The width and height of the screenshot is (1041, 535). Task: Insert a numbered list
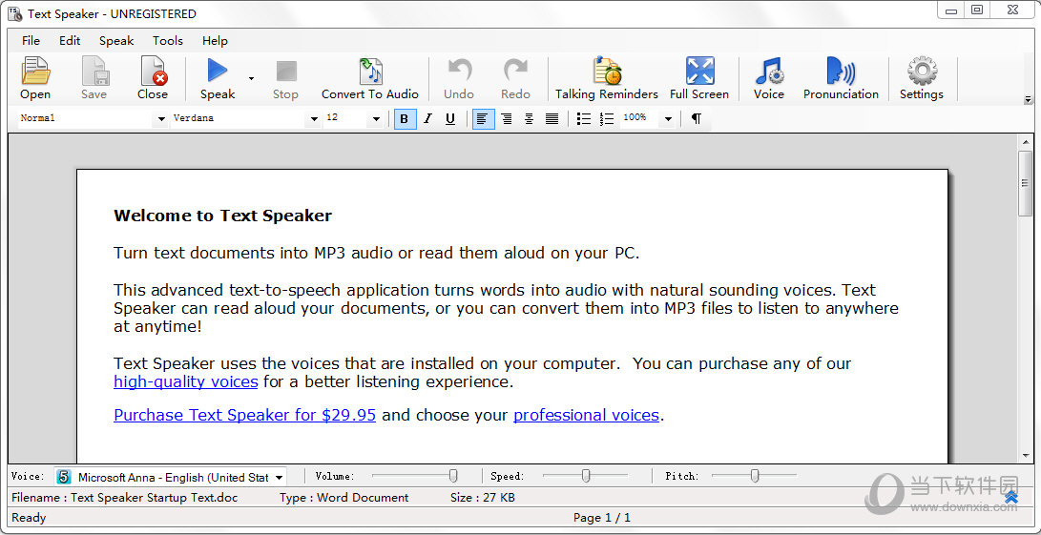[x=606, y=119]
